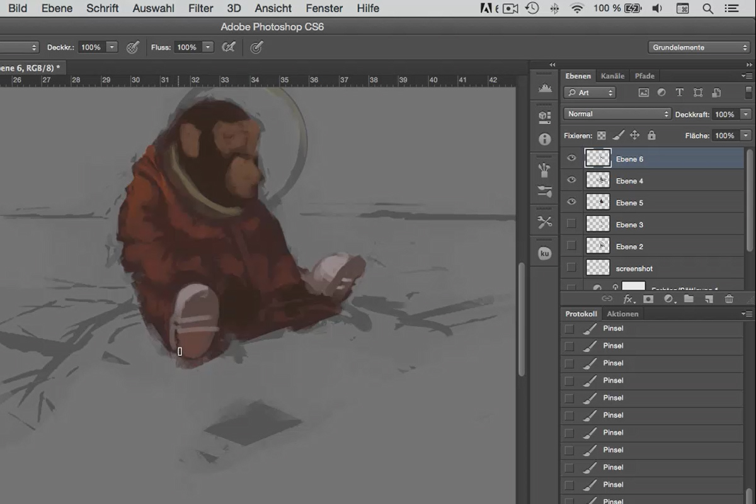Click the airbrush icon next to Fluss
The image size is (756, 504).
pyautogui.click(x=229, y=47)
